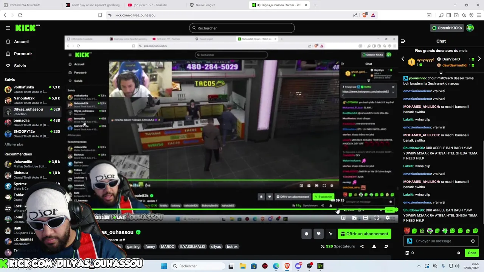
Task: Show hidden system tray icons chevron
Action: click(419, 266)
